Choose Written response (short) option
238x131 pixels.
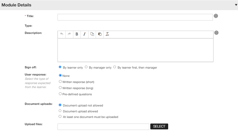coord(60,82)
